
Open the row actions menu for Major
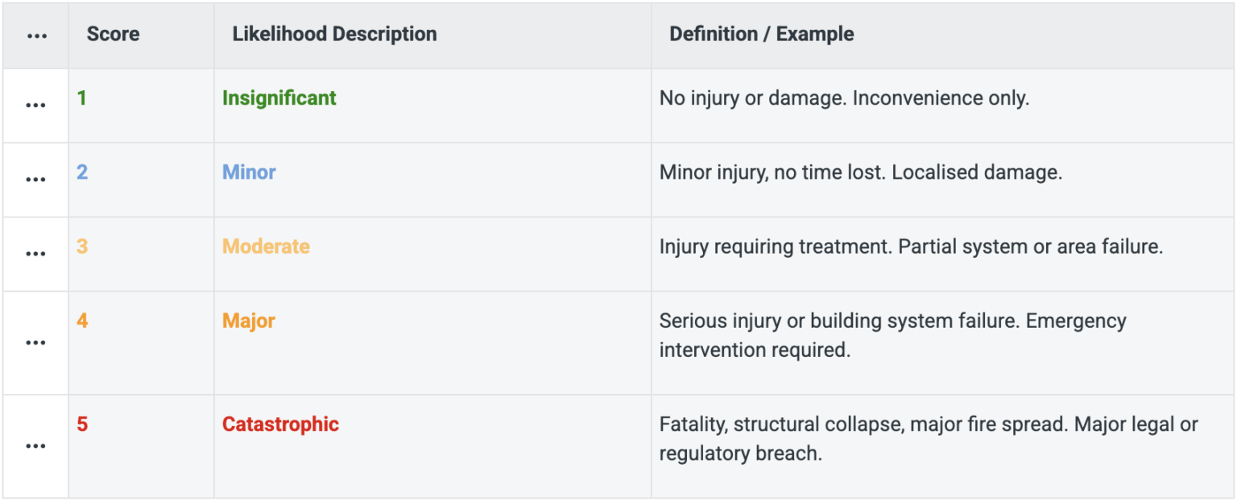[35, 342]
